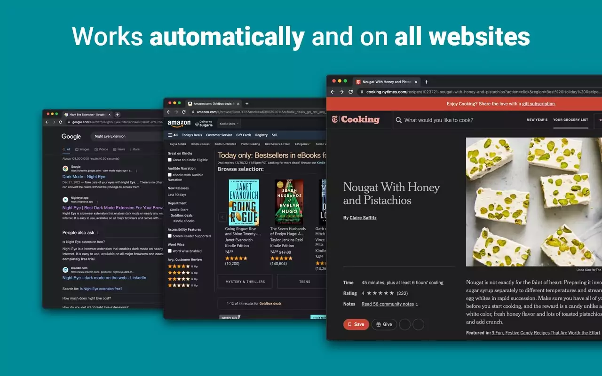Click the NYT Cooking logo
Image resolution: width=602 pixels, height=376 pixels.
(356, 119)
